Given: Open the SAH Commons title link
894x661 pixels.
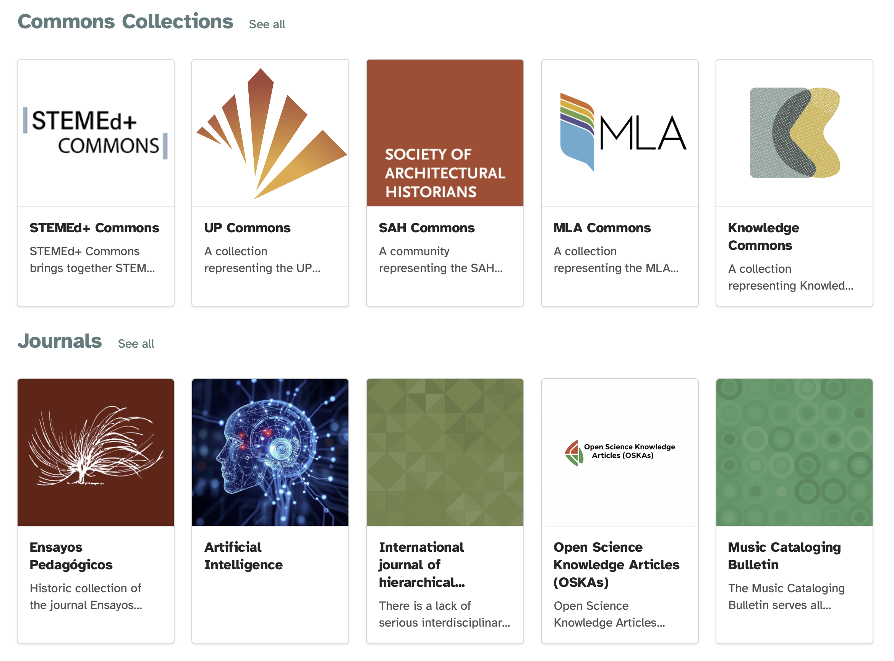Looking at the screenshot, I should (x=426, y=228).
